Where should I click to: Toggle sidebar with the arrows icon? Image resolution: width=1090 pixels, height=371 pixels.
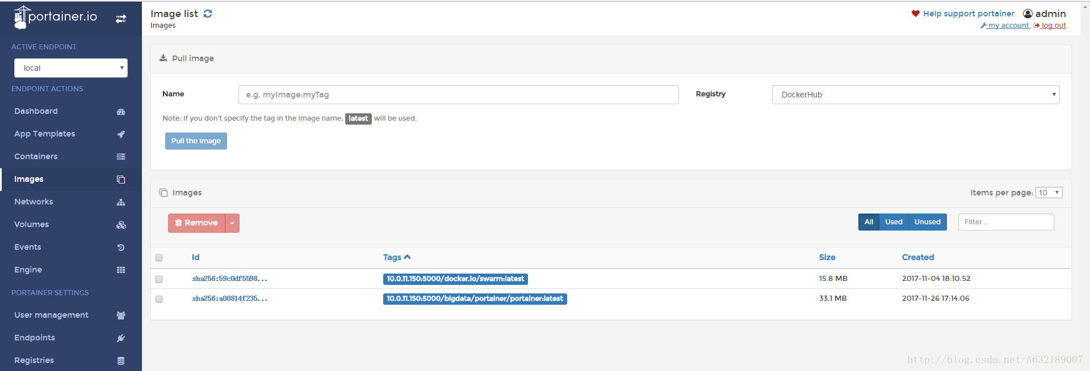[x=121, y=19]
